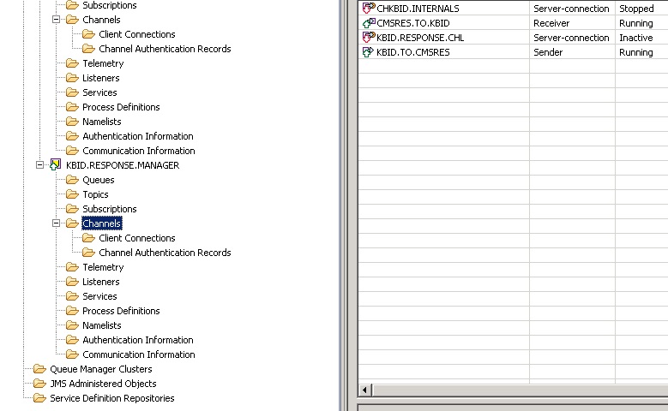
Task: Click the KBID.RESPONSE.CHL channel icon
Action: [369, 38]
